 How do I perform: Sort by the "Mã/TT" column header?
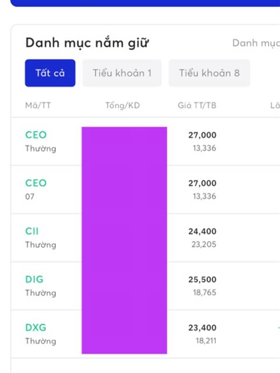[x=38, y=106]
